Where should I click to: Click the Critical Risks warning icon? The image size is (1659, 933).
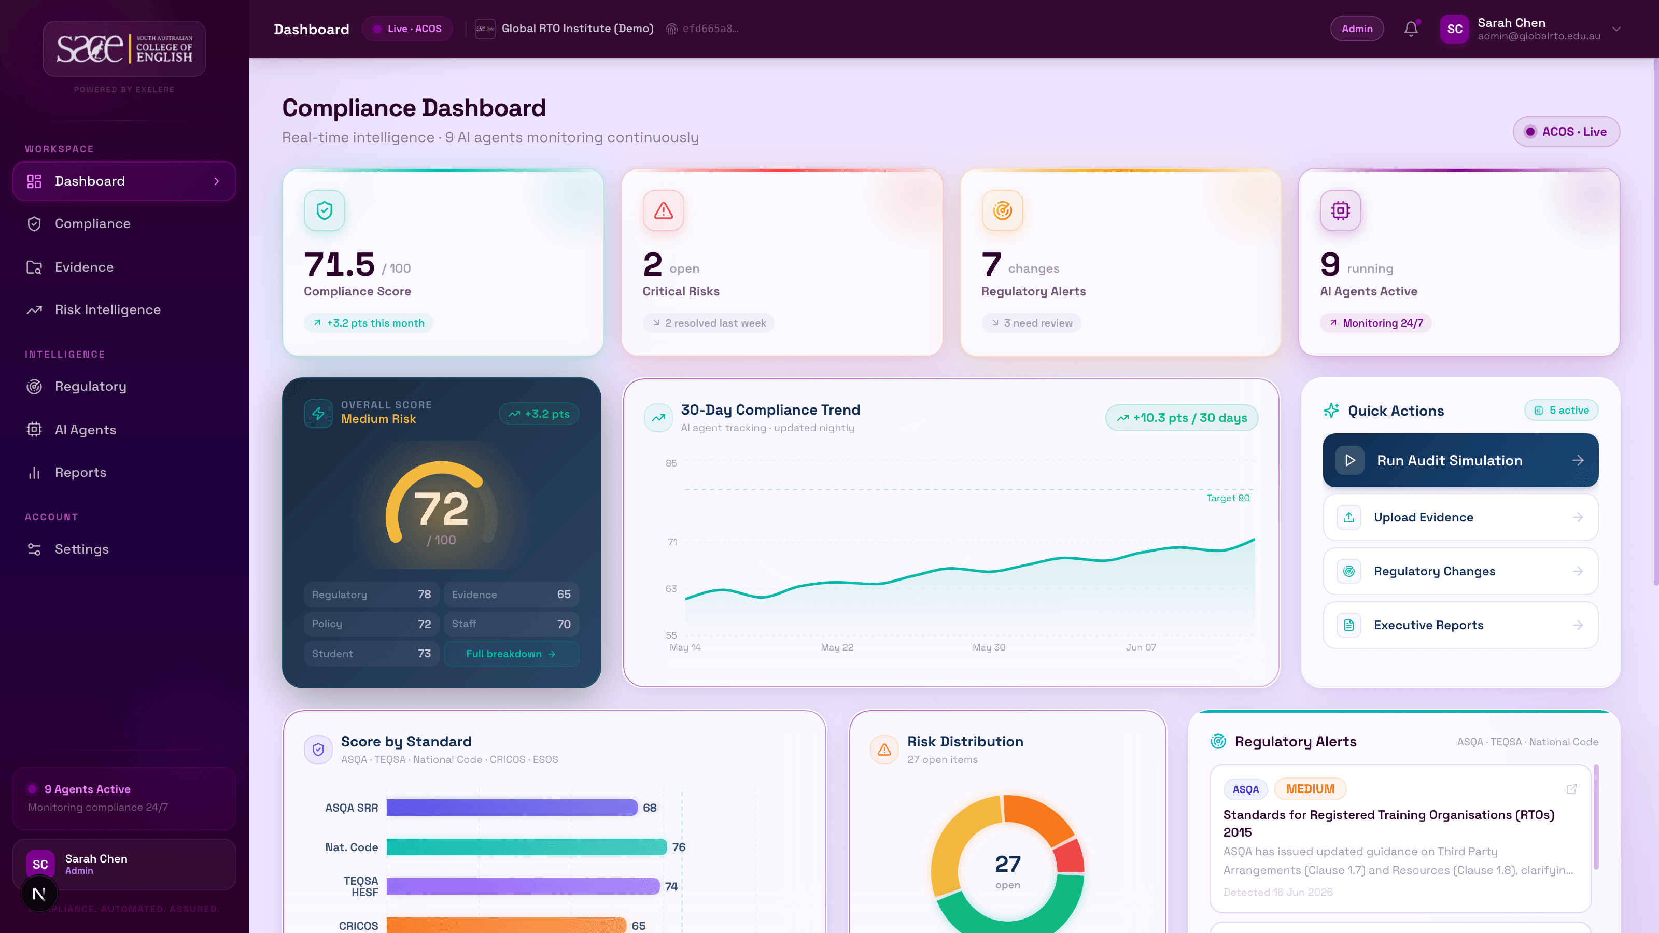click(664, 210)
